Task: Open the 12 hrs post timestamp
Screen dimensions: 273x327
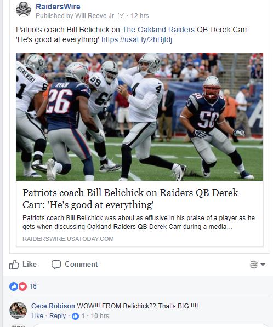Action: coord(140,16)
